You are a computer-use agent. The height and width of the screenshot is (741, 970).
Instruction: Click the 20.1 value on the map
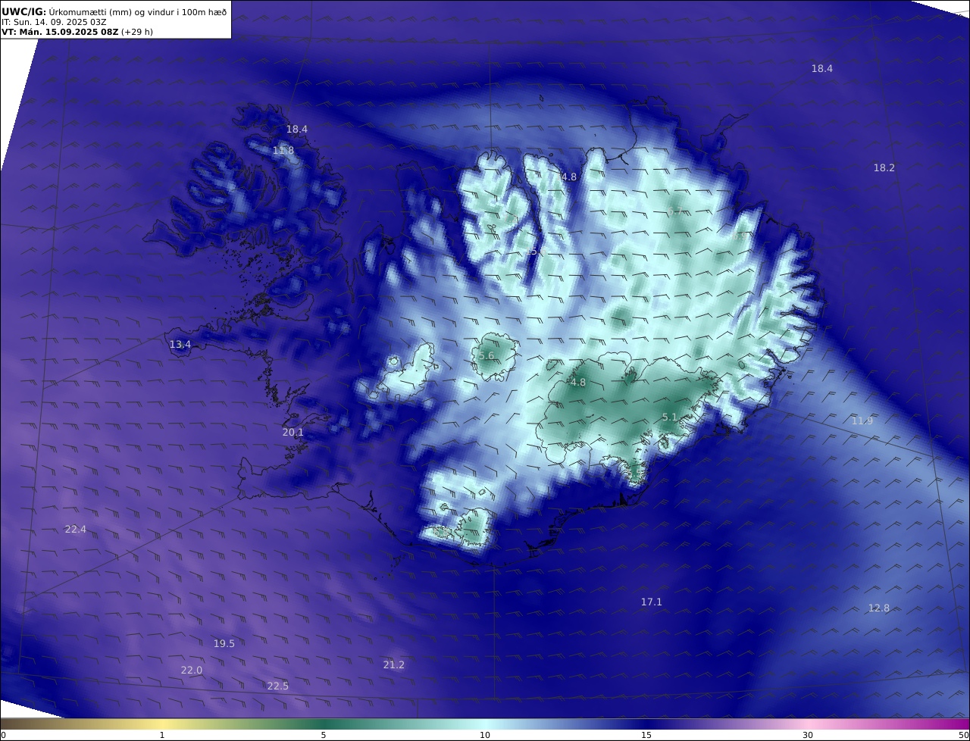coord(293,433)
